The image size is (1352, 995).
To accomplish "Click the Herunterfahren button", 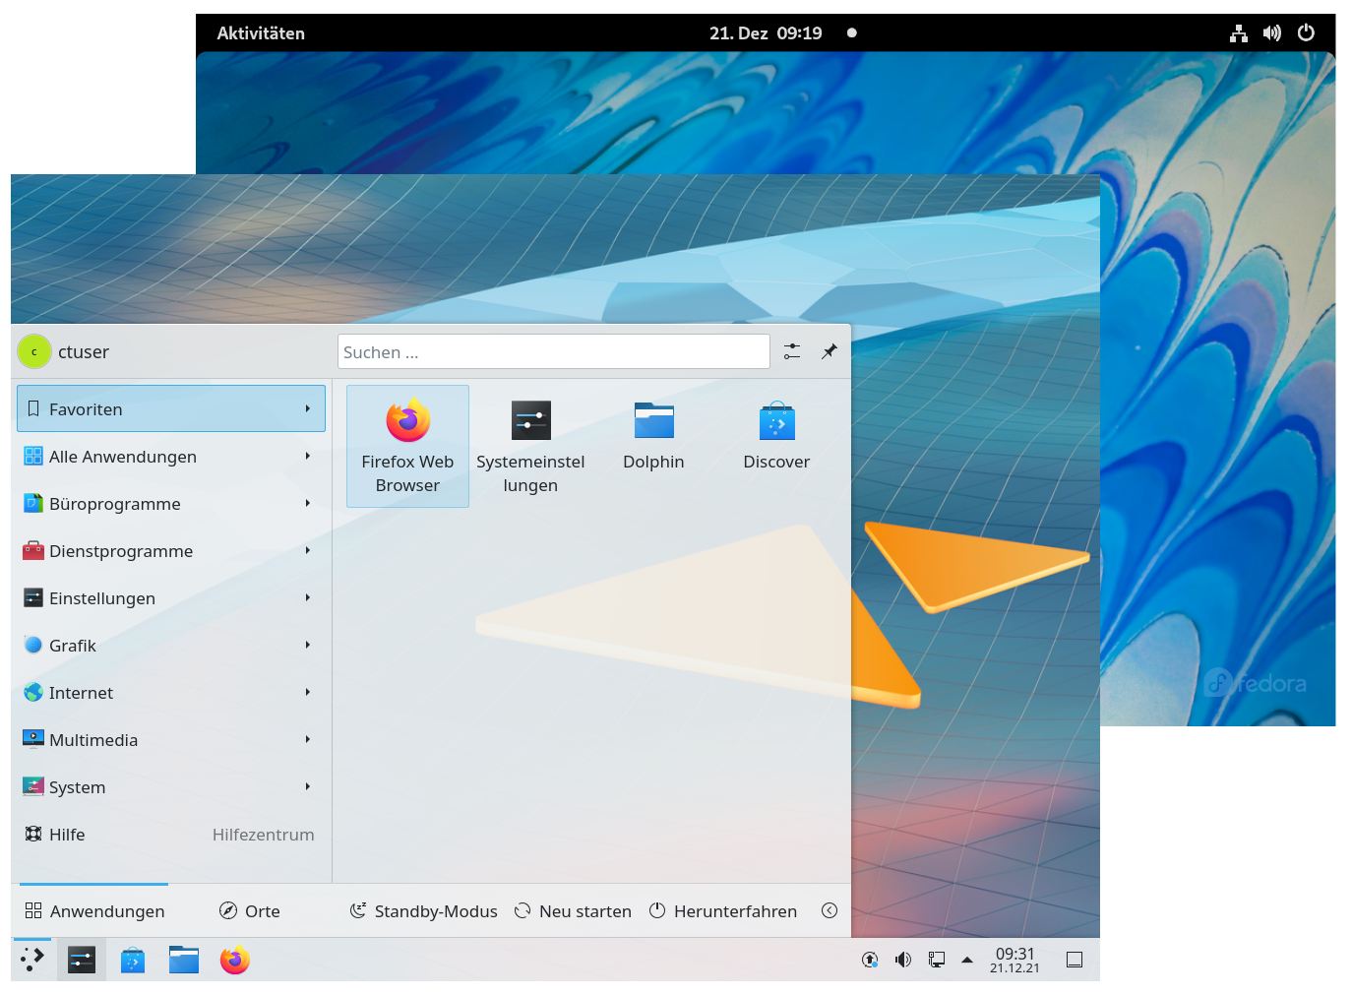I will point(723,911).
